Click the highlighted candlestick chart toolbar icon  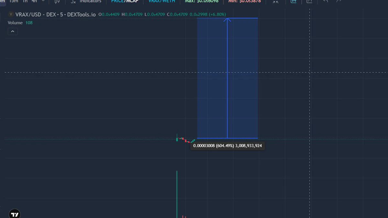coord(294,1)
